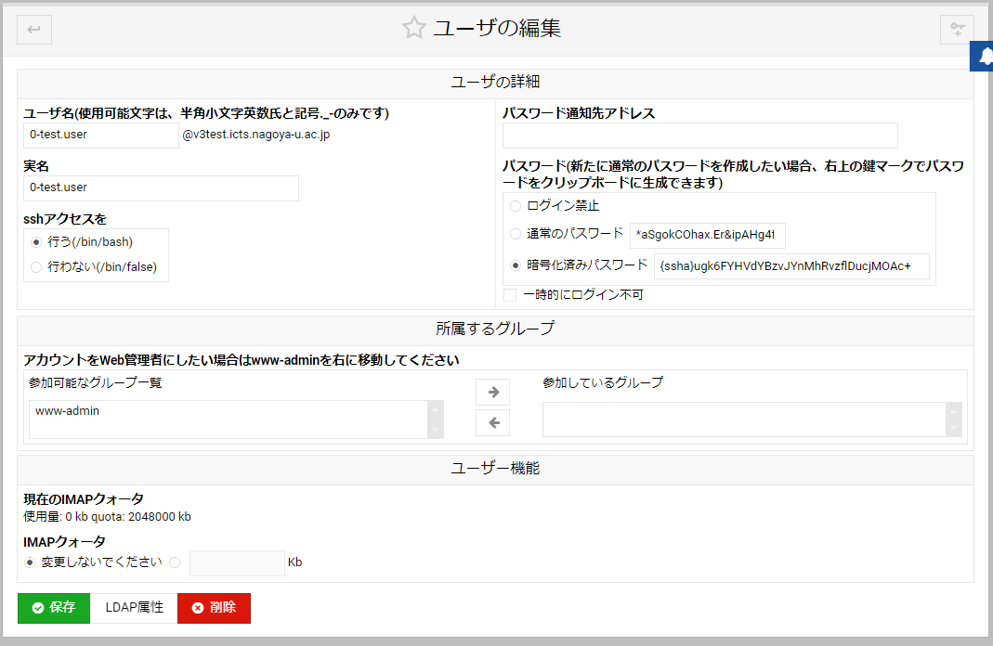Select ログイン禁止 radio option
This screenshot has height=646, width=993.
coord(516,206)
